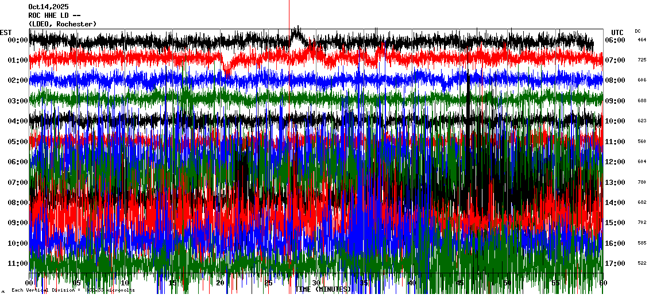Click the Oct14,2025 date label
This screenshot has width=649, height=298.
(49, 7)
